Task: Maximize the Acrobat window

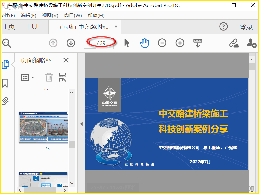Action: (234, 5)
